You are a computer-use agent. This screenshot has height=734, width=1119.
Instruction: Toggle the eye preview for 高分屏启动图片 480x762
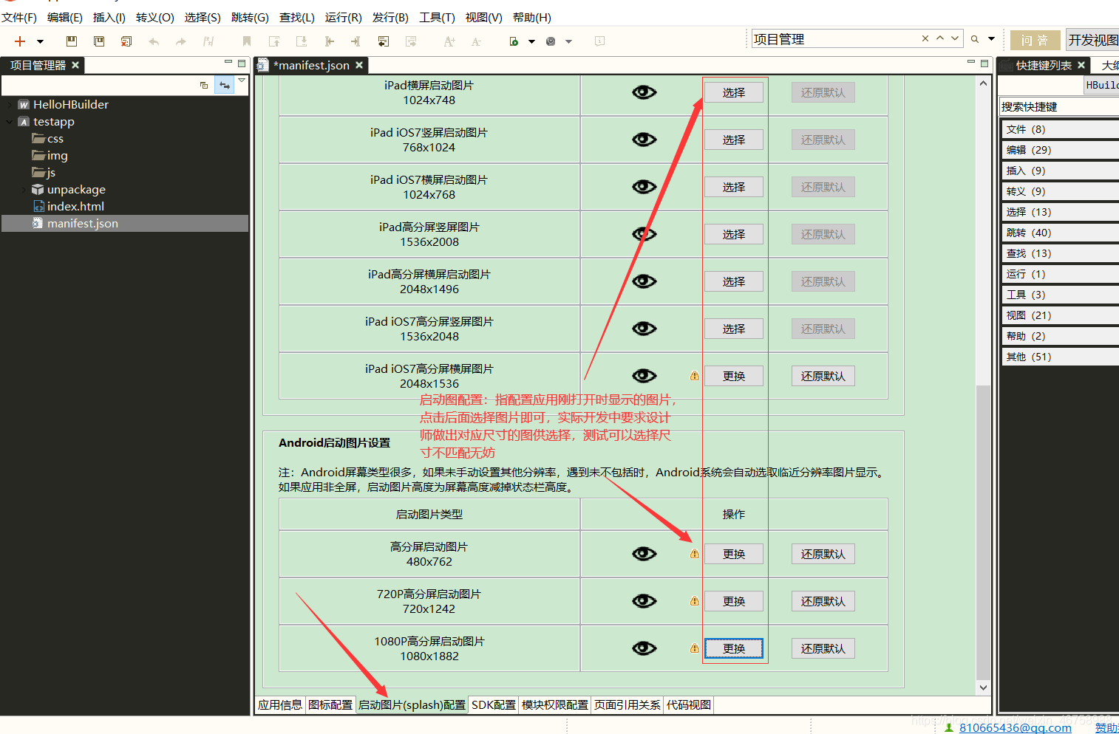click(644, 553)
